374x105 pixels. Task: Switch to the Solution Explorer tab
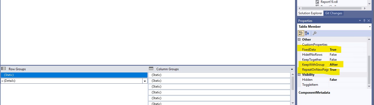pyautogui.click(x=310, y=13)
